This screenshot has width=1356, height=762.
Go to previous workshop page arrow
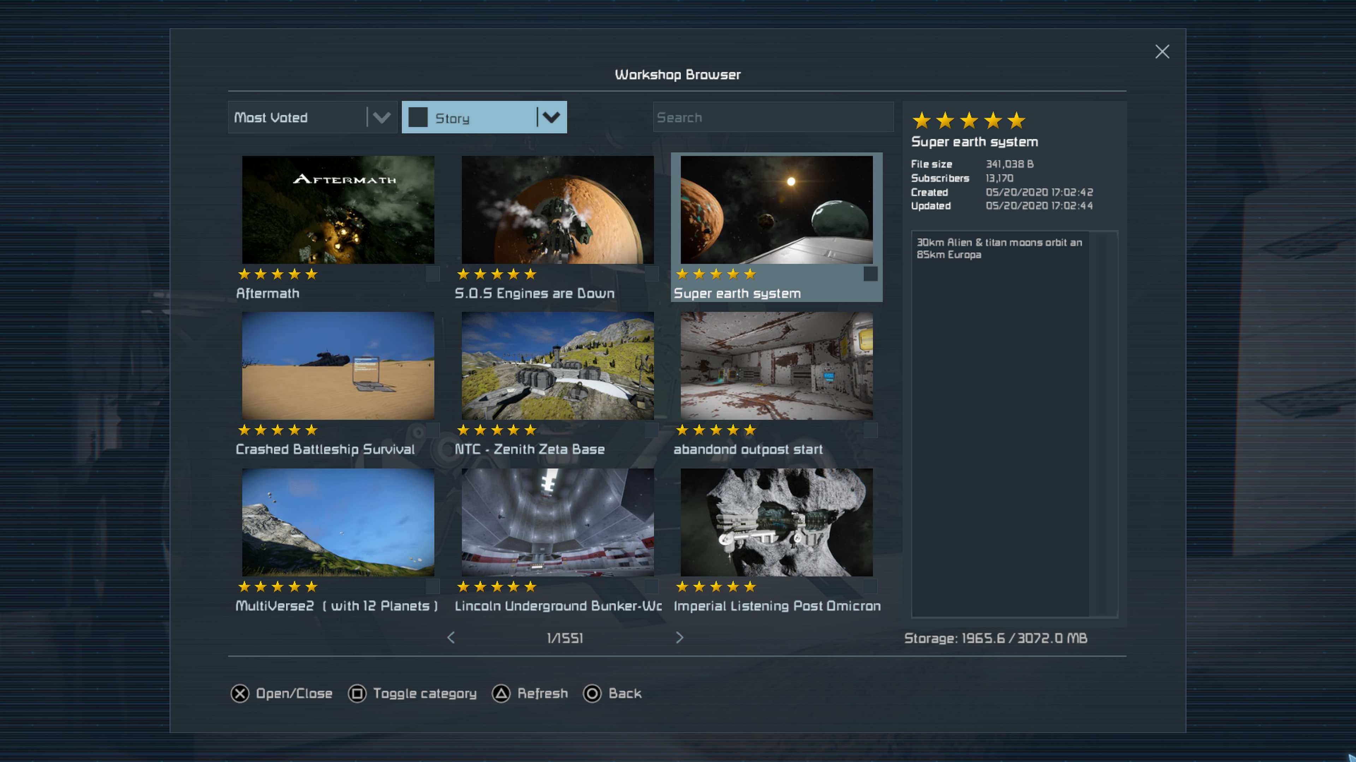click(451, 638)
